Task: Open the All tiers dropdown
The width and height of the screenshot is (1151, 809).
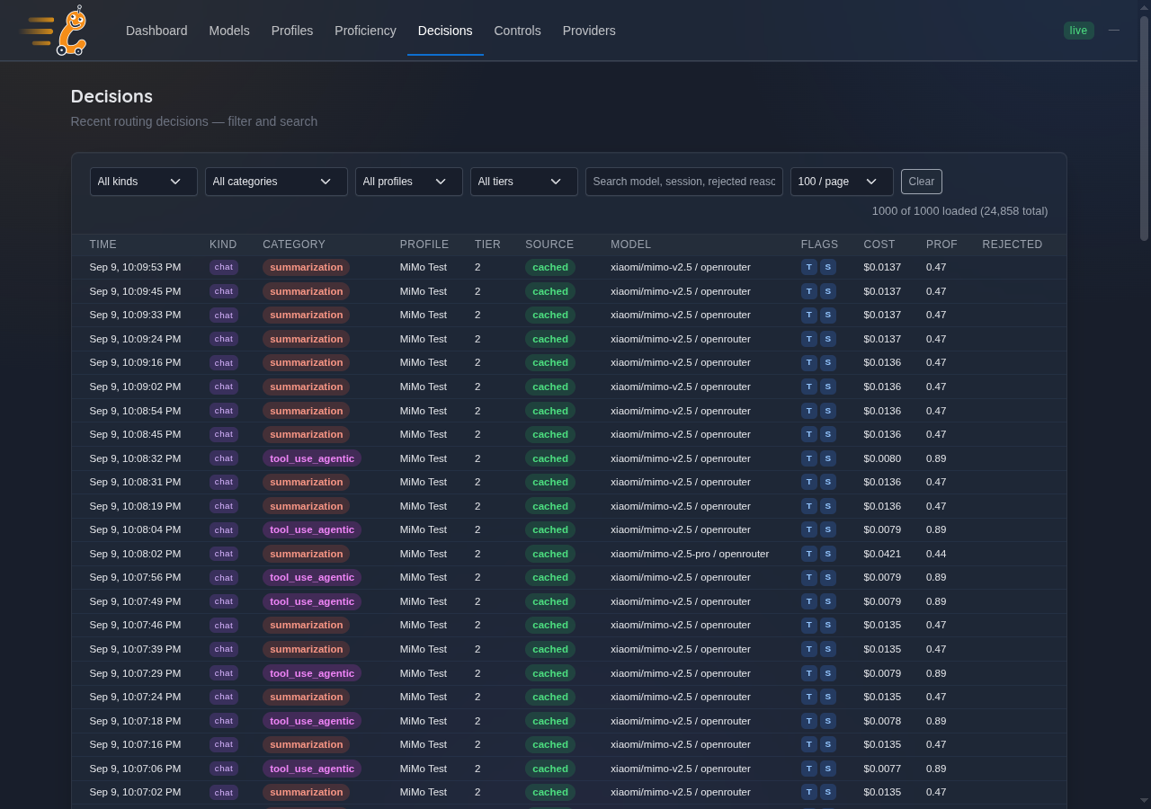Action: [524, 182]
